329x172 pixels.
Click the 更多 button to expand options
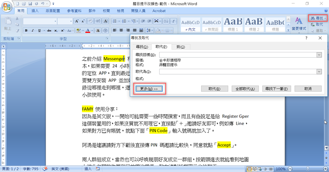pyautogui.click(x=149, y=89)
